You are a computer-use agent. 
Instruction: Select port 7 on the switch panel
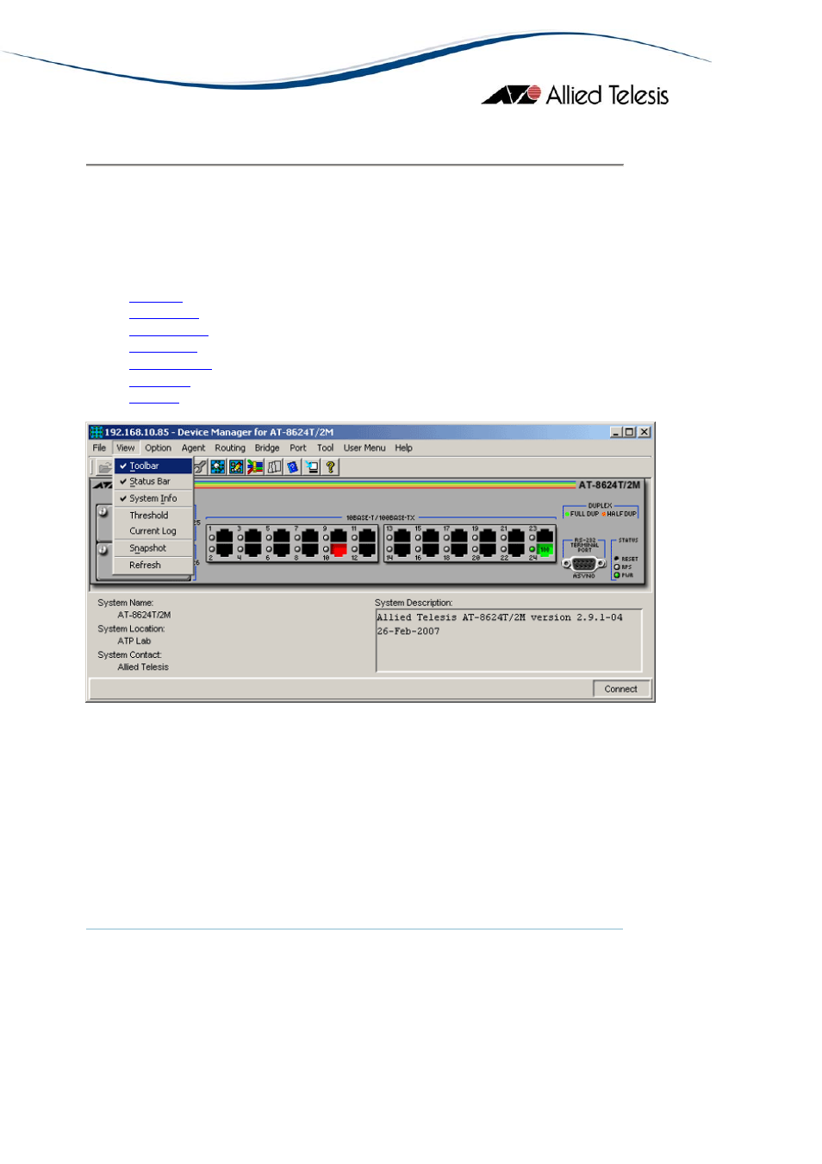(310, 536)
